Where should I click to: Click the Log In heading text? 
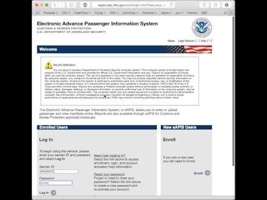(x=46, y=139)
